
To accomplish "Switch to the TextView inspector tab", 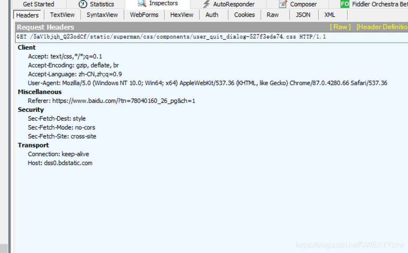I will 62,15.
